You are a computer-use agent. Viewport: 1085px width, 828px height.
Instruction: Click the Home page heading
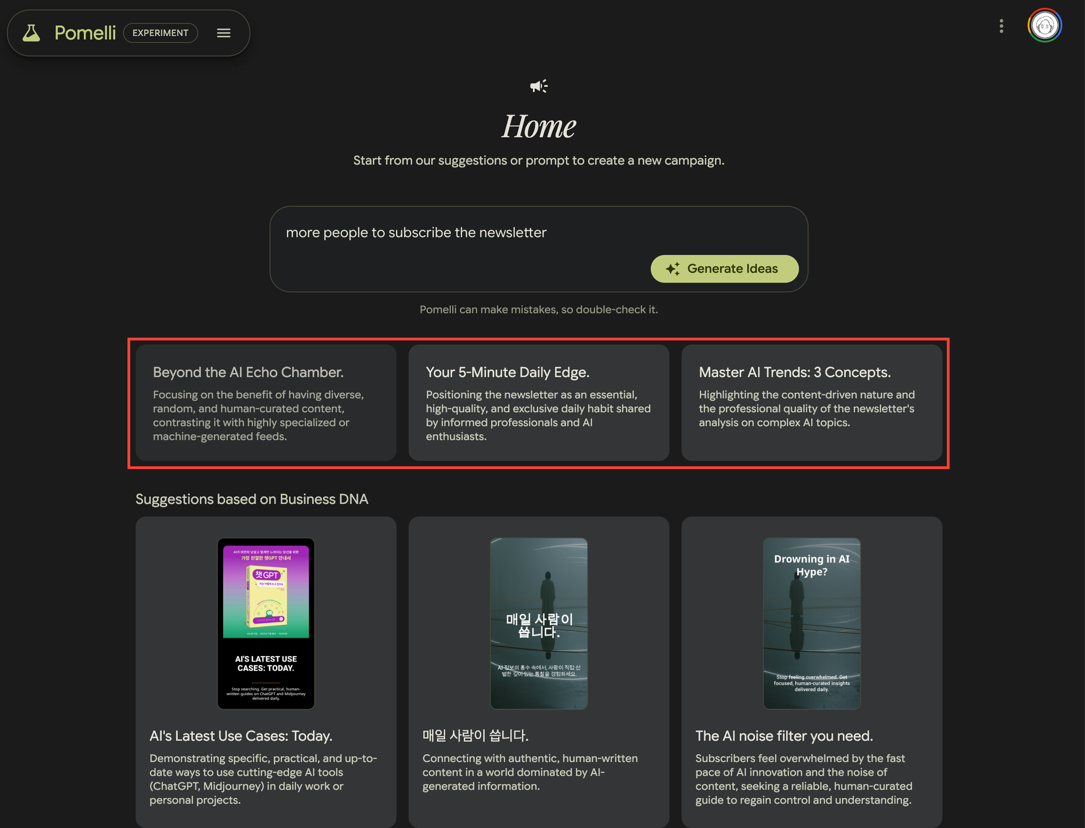coord(539,126)
